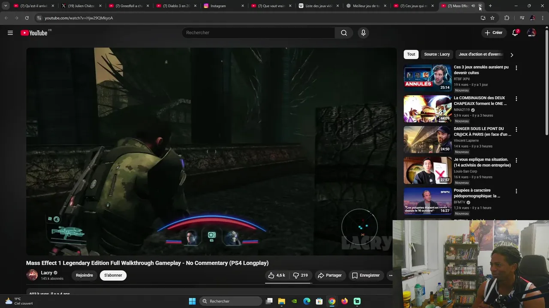This screenshot has height=308, width=549.
Task: Open Lacry channel avatar
Action: 32,275
